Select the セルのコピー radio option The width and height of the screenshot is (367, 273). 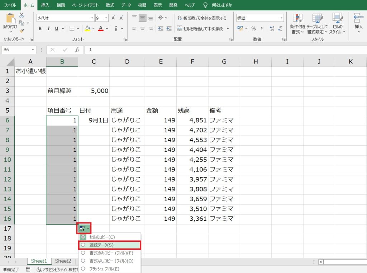(83, 237)
